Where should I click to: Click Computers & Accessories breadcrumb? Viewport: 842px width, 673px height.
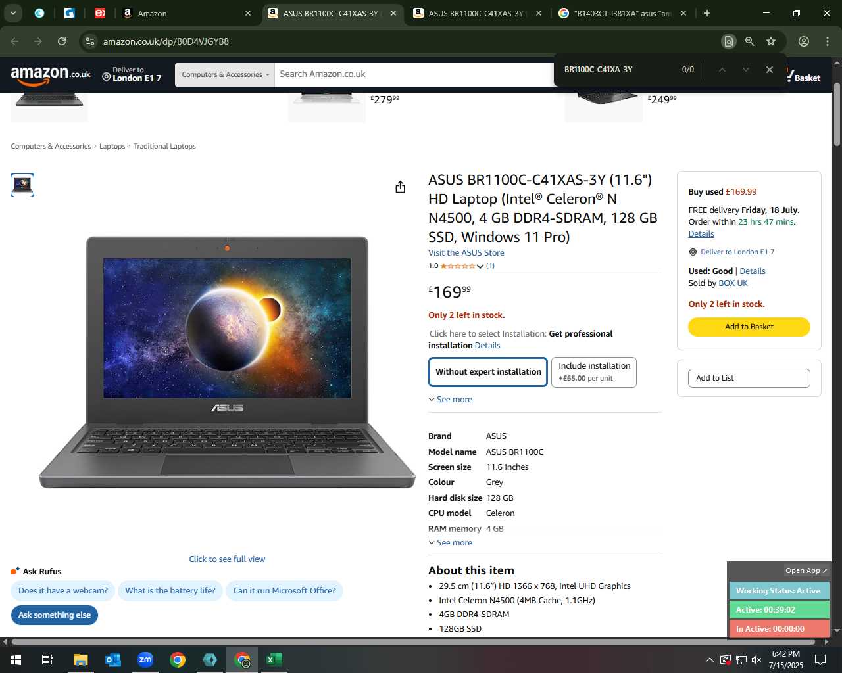[x=51, y=146]
